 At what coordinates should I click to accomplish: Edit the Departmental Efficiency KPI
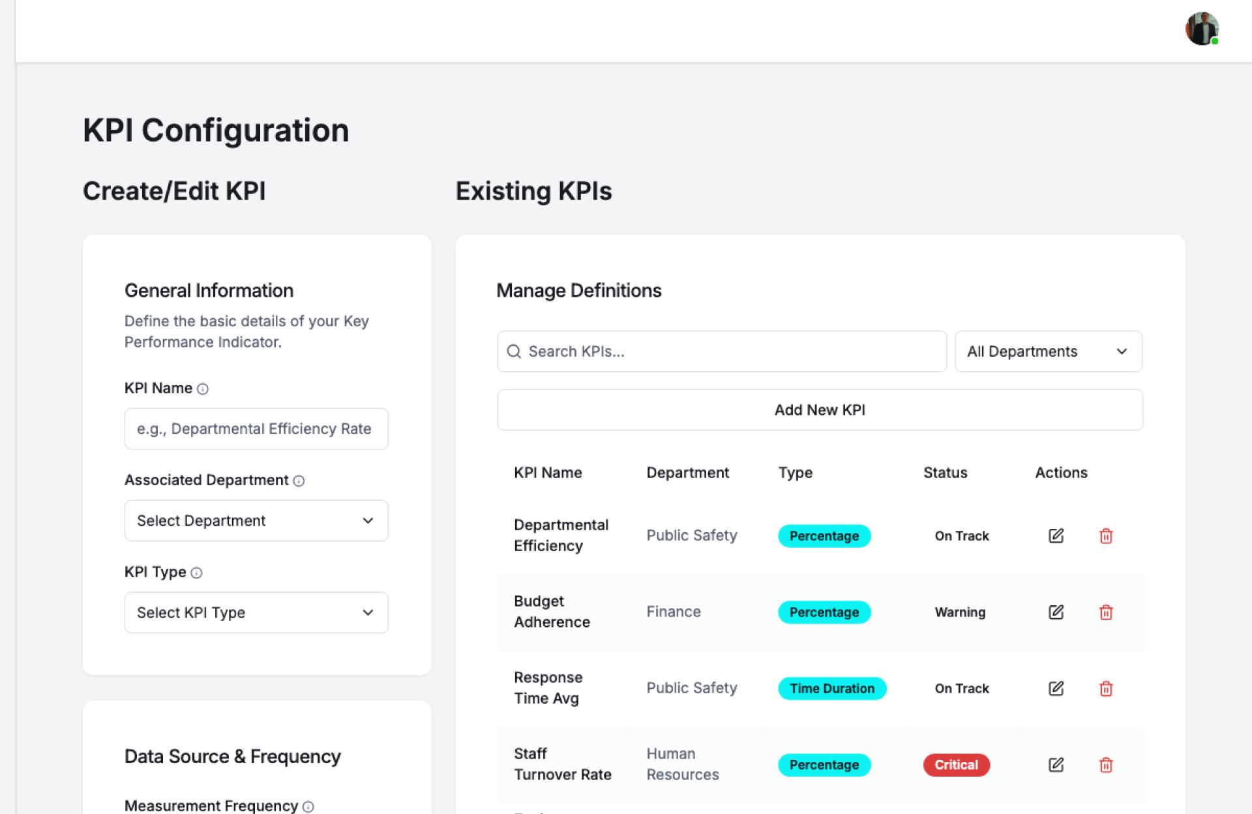[1056, 535]
